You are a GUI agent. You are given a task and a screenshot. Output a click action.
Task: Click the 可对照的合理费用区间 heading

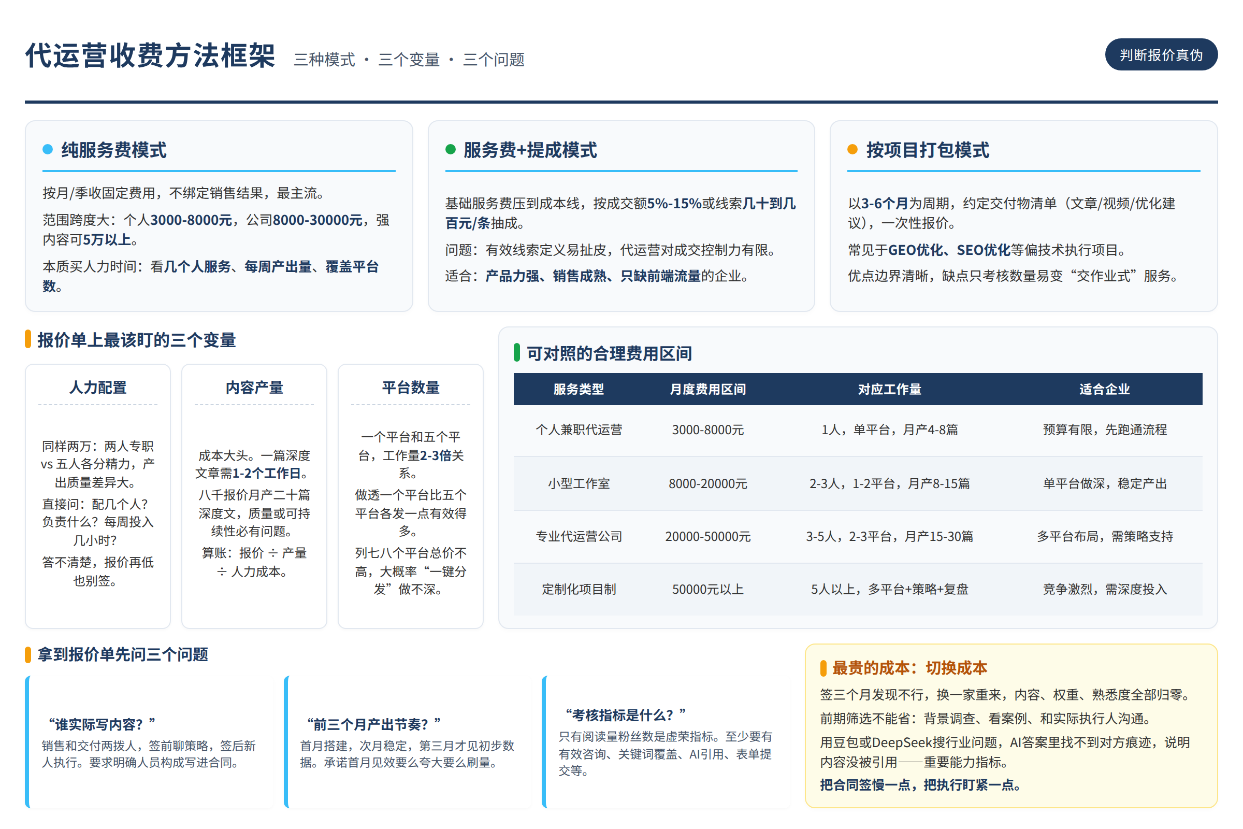(610, 353)
